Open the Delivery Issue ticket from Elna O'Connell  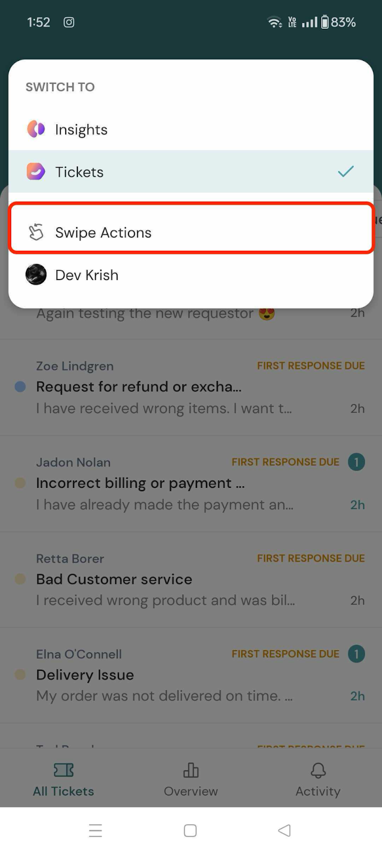point(191,675)
